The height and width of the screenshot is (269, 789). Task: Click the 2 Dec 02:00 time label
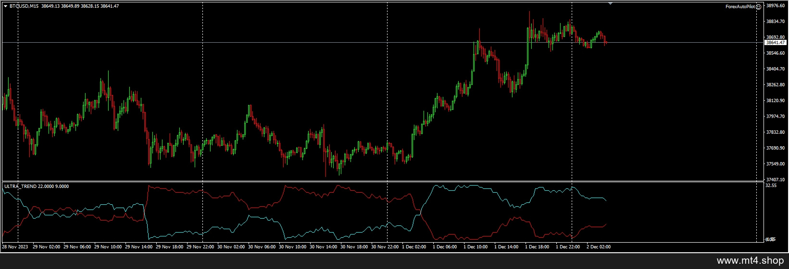coord(599,247)
